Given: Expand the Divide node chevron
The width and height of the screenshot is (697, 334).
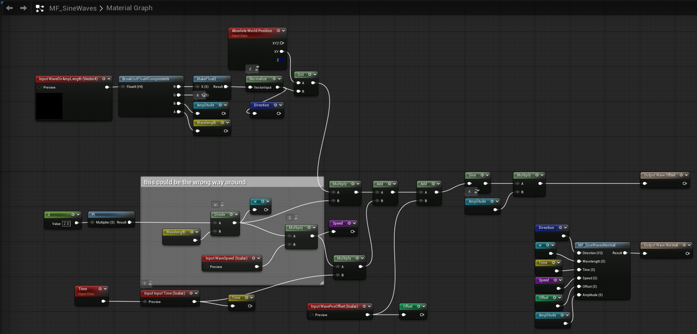Looking at the screenshot, I should (x=236, y=214).
